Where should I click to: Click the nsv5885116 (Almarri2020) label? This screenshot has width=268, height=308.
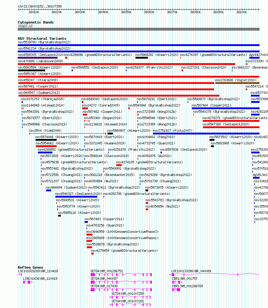(x=79, y=213)
